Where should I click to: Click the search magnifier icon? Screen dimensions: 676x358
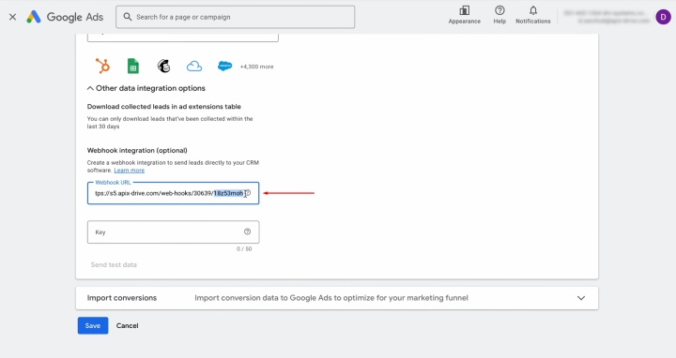point(127,17)
